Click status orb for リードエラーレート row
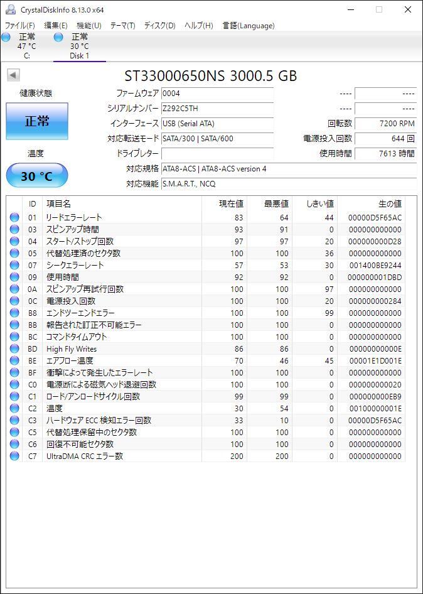423x594 pixels. (14, 217)
